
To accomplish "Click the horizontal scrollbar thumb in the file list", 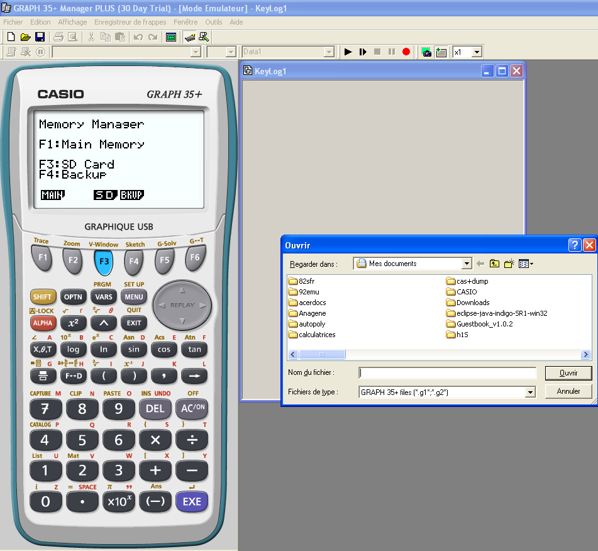I will (322, 355).
